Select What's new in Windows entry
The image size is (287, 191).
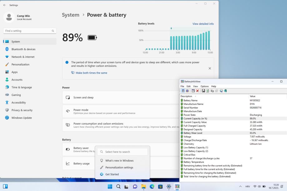(122, 160)
